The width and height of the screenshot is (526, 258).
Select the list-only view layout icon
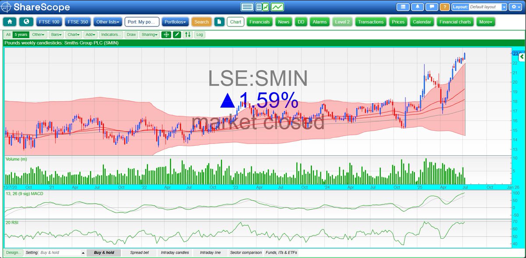click(x=247, y=7)
